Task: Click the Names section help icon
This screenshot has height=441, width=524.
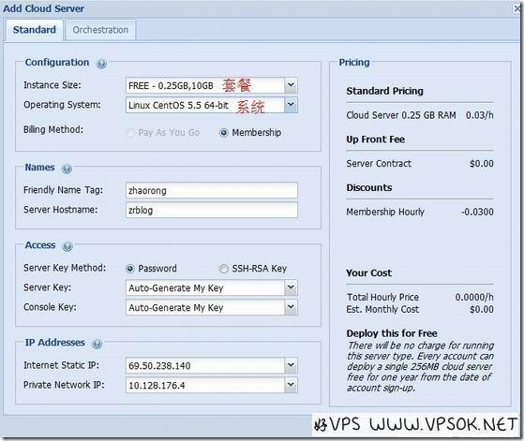Action: [67, 169]
